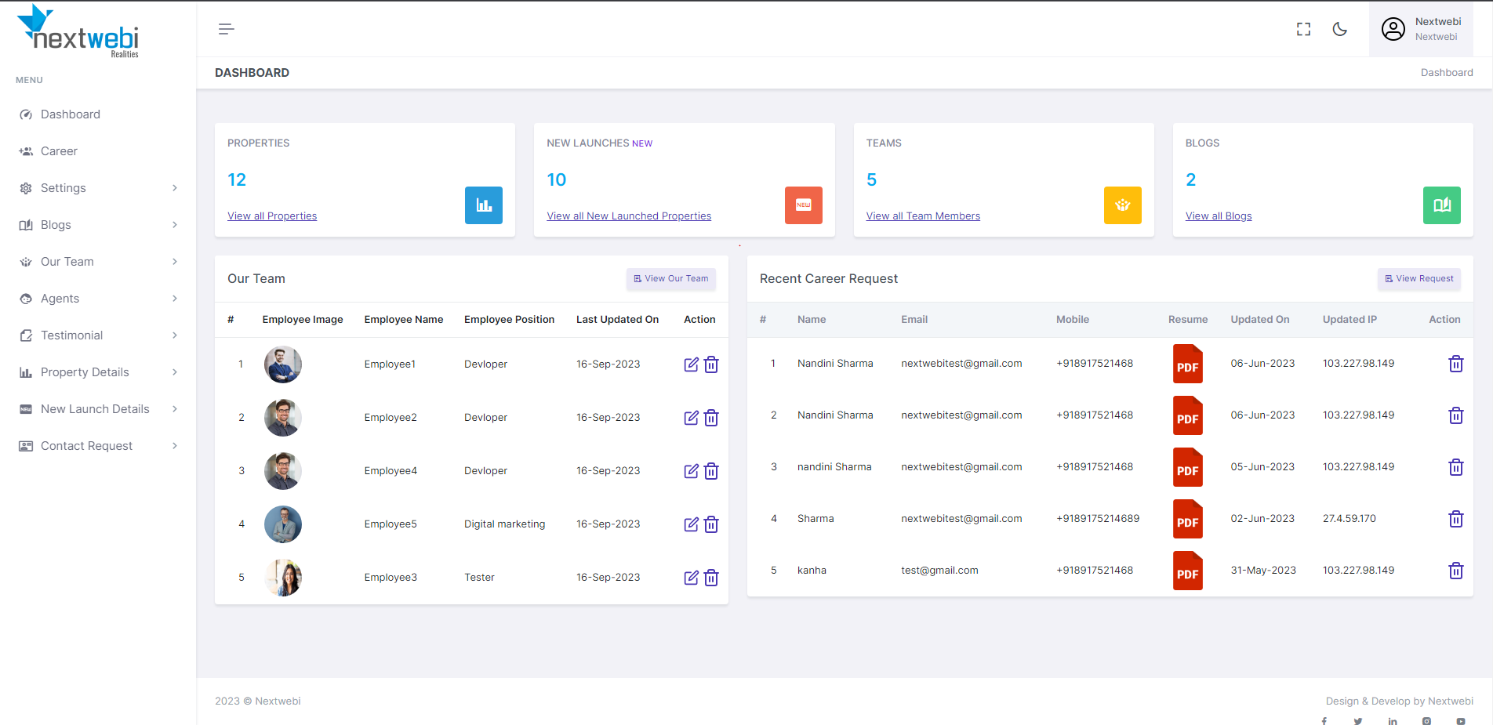Edit the Employee3 team row
Screen dimensions: 1493x725
pos(691,578)
